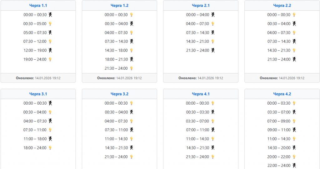The image size is (320, 169).
Task: Click the Черга 3.1 header link
Action: coord(38,94)
